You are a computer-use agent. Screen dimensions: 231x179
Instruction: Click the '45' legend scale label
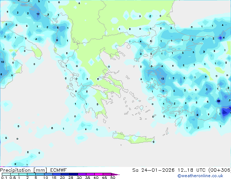104,178
